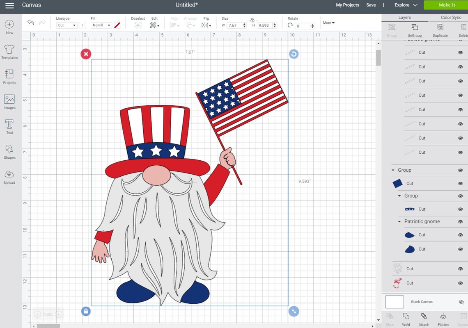Toggle visibility of the red gnome Cut layer
The width and height of the screenshot is (468, 328).
pos(461,283)
